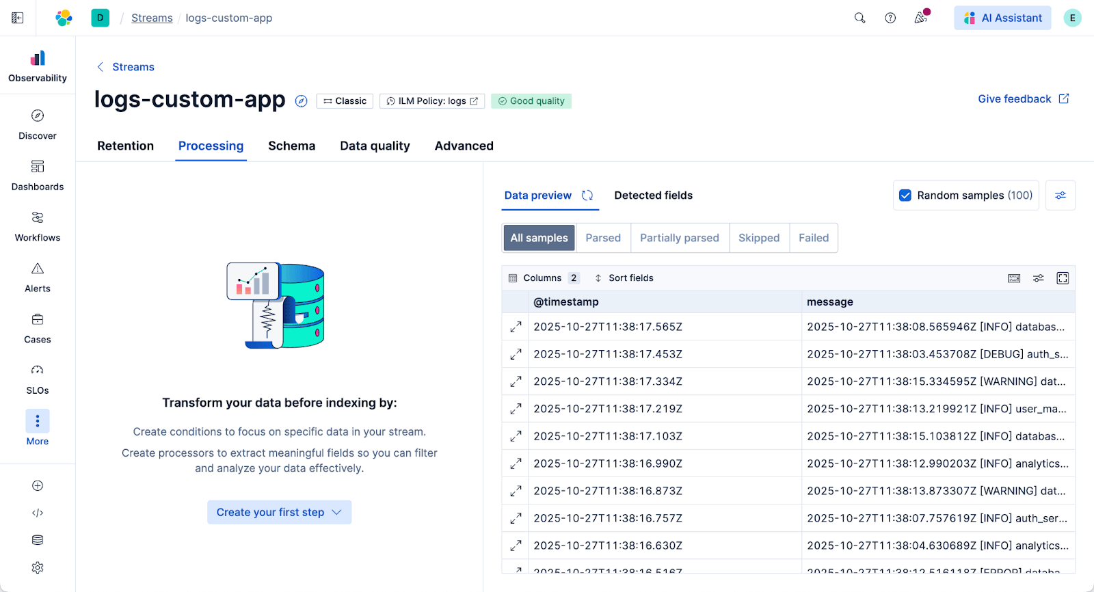Refresh the data preview
Image resolution: width=1094 pixels, height=592 pixels.
tap(587, 196)
